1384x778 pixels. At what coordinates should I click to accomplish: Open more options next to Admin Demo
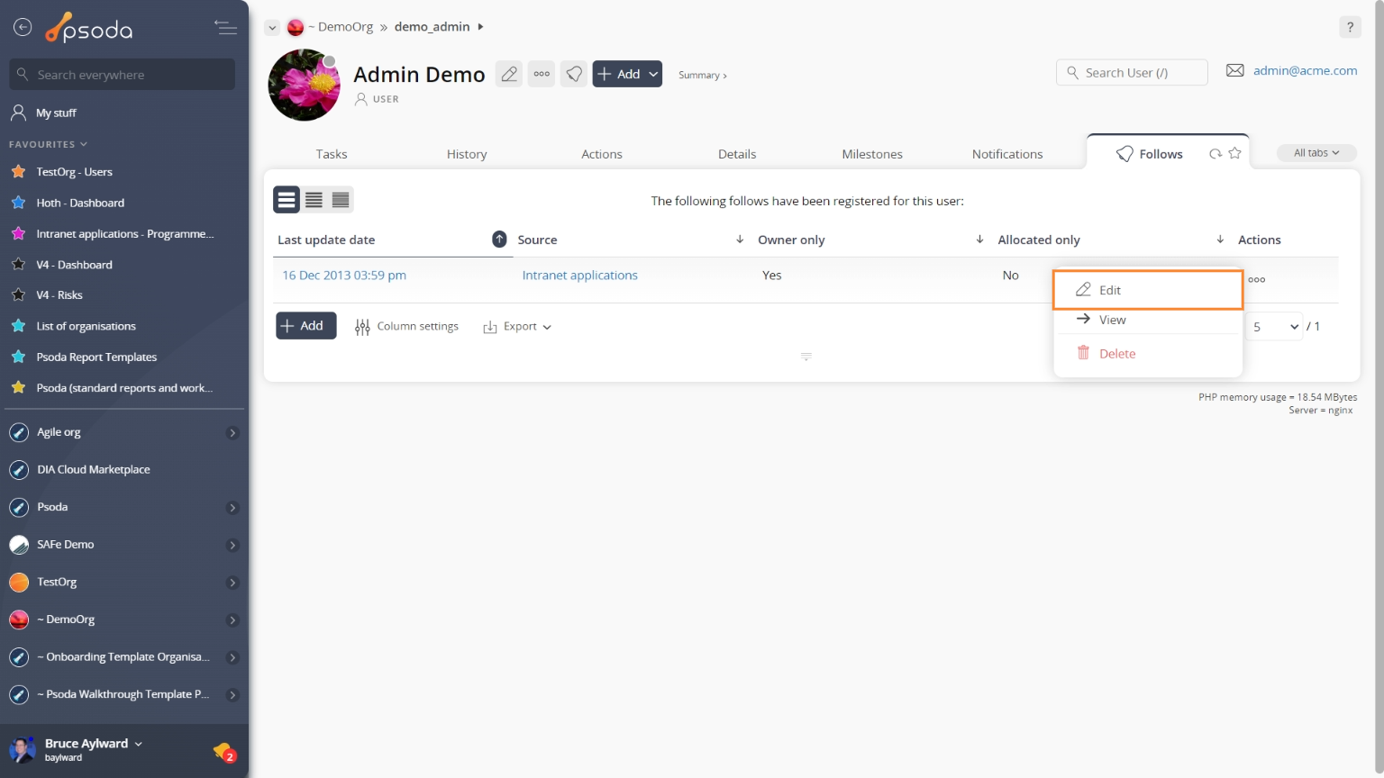pyautogui.click(x=542, y=74)
